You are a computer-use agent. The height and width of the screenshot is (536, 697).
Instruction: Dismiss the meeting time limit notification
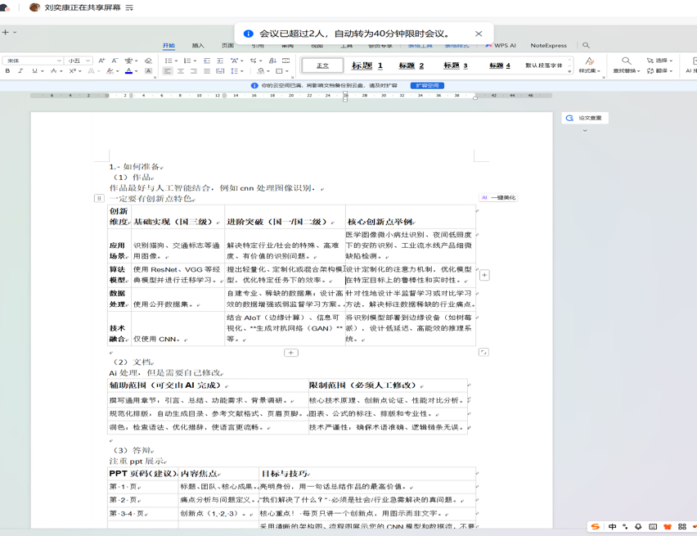coord(479,34)
